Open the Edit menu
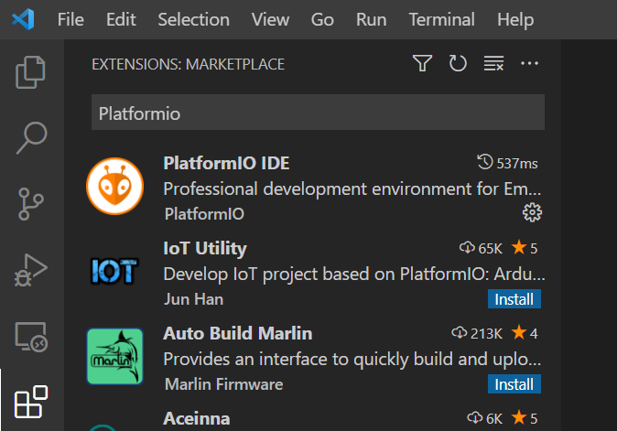The width and height of the screenshot is (617, 431). point(121,19)
